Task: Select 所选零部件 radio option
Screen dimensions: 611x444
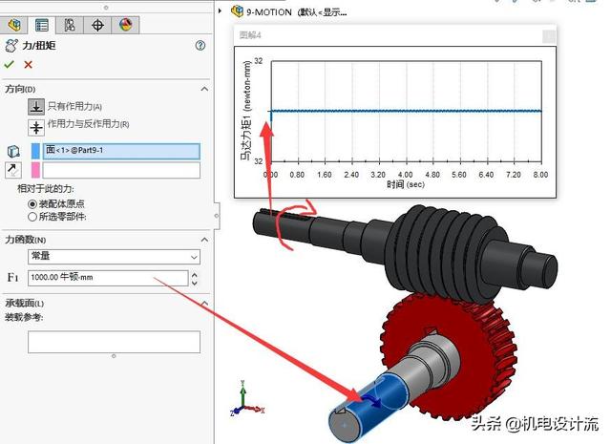Action: [32, 217]
